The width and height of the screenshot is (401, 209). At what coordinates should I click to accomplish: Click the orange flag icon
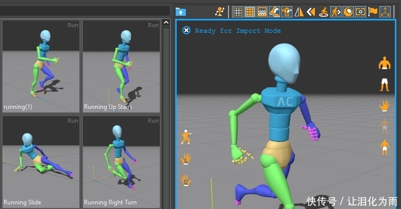point(373,12)
